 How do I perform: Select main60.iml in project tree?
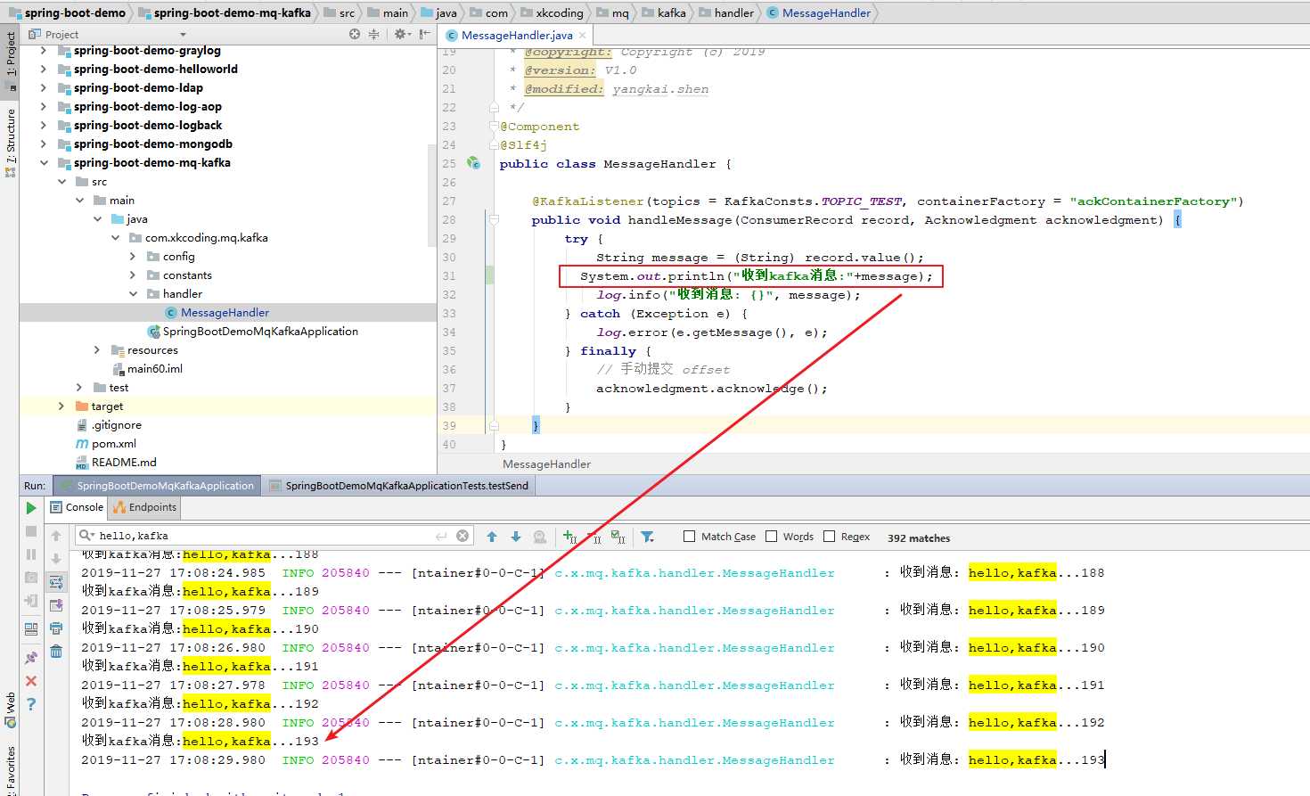[154, 369]
